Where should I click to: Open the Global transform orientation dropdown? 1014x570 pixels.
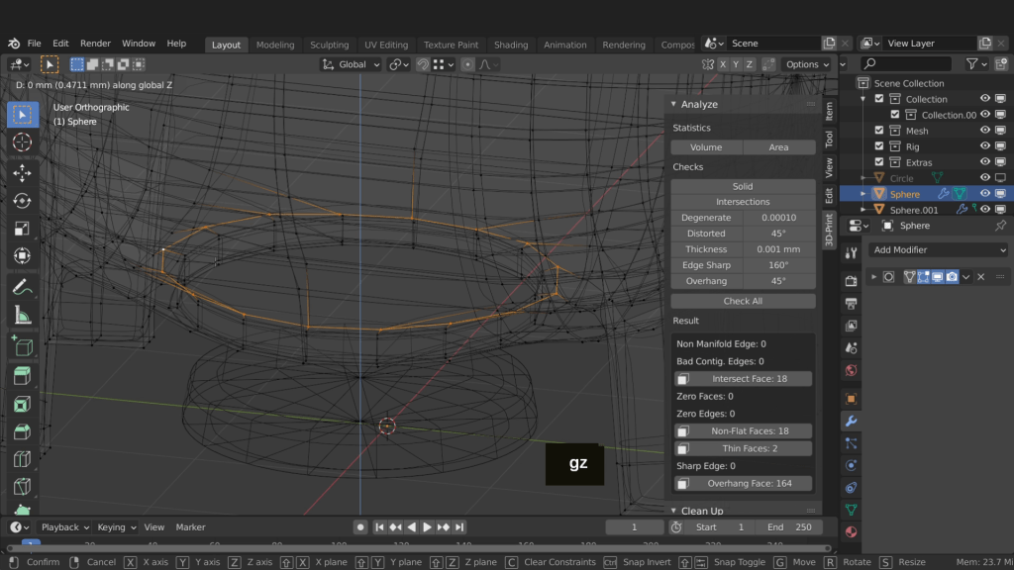pyautogui.click(x=353, y=64)
